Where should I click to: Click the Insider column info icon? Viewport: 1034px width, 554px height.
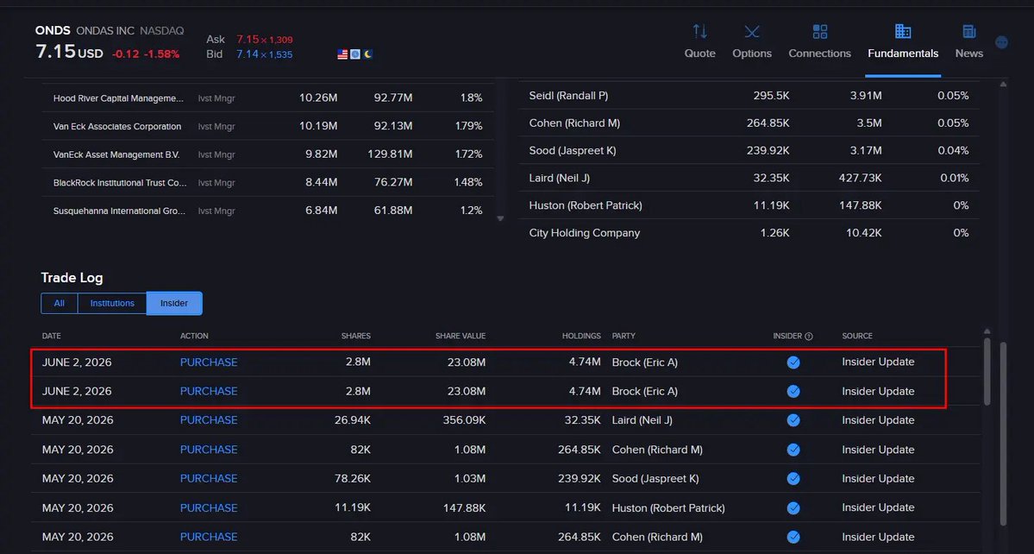click(808, 337)
